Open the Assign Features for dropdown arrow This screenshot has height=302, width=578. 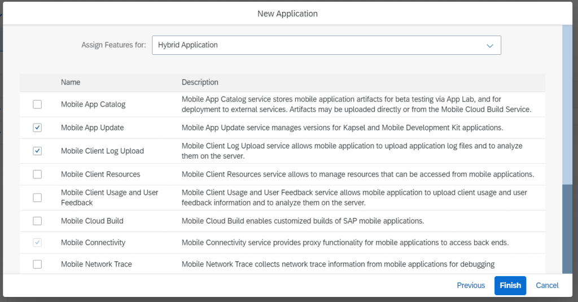[x=490, y=46]
